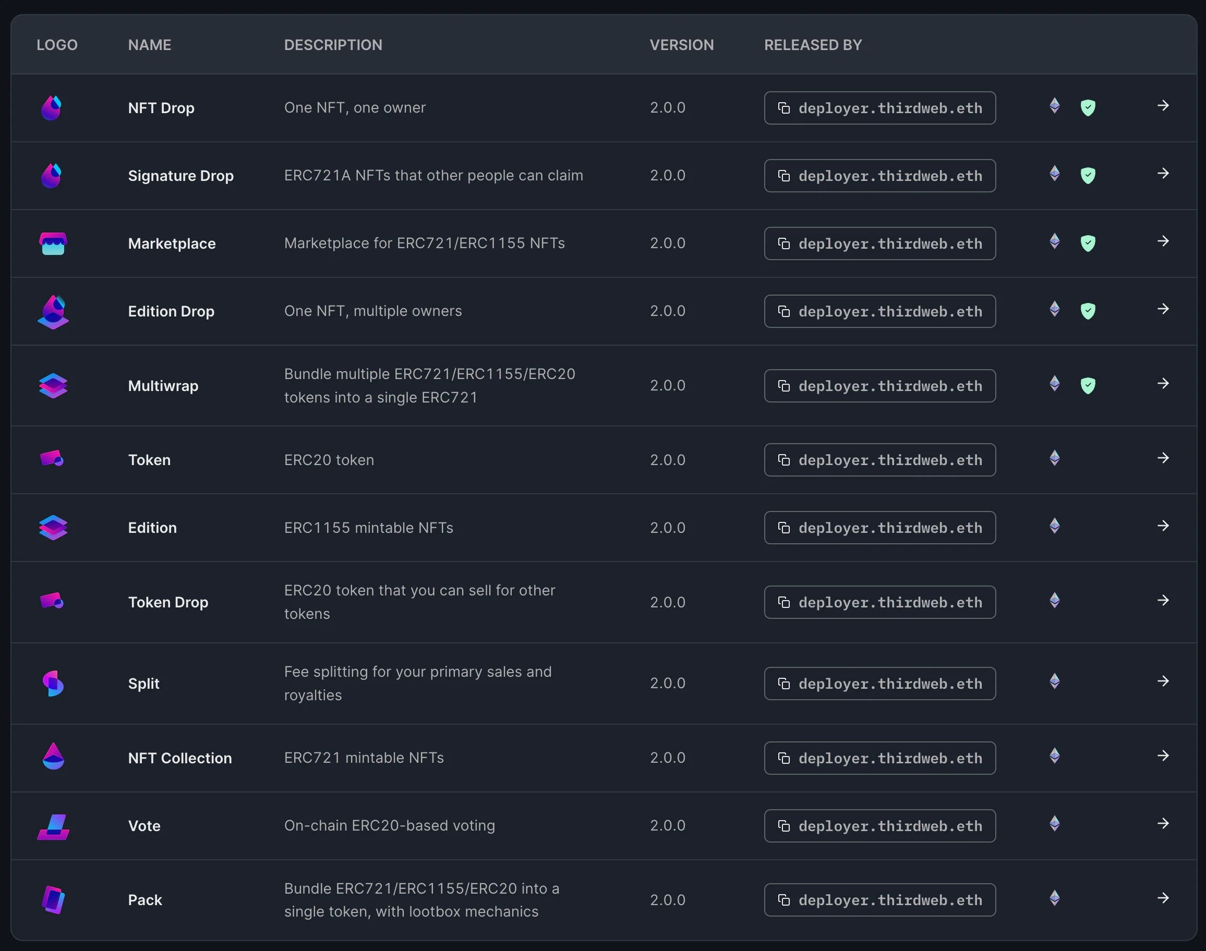The image size is (1206, 951).
Task: Click the Marketplace storefront logo
Action: click(x=53, y=243)
